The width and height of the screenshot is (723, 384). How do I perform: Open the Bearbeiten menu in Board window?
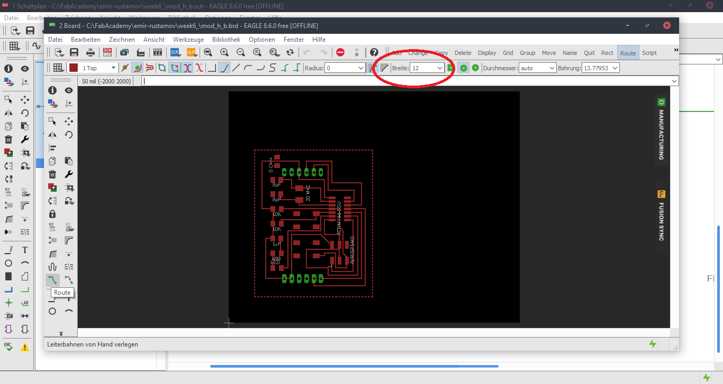click(86, 40)
